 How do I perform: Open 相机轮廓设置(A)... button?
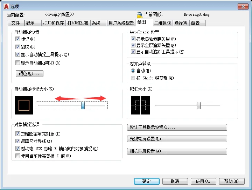coord(177,151)
